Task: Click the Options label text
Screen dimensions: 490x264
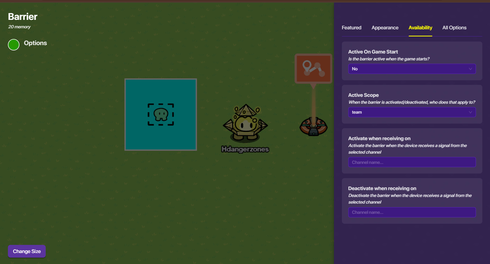Action: pos(35,43)
